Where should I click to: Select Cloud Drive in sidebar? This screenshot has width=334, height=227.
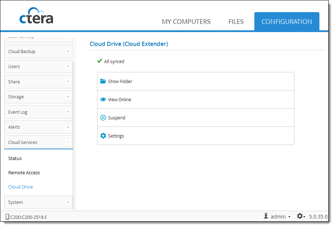20,187
